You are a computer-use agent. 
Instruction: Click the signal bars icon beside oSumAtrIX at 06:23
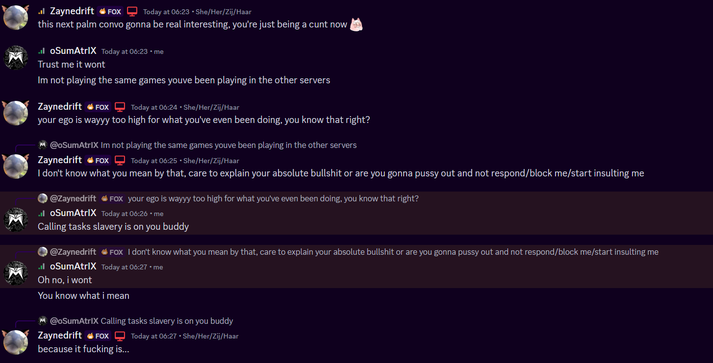click(x=42, y=51)
